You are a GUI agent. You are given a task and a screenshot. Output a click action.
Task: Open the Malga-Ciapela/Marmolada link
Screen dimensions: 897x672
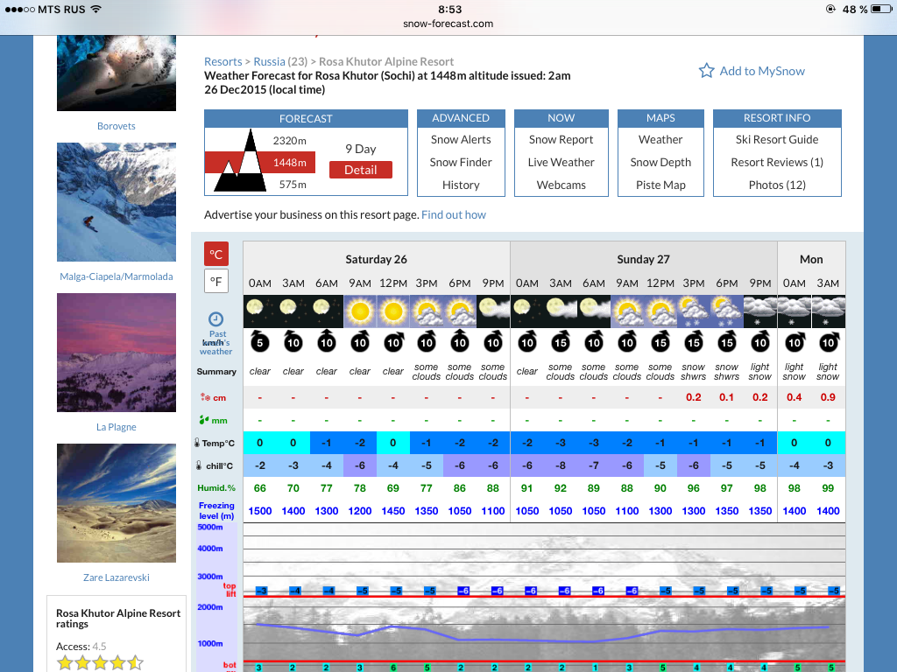click(x=117, y=276)
